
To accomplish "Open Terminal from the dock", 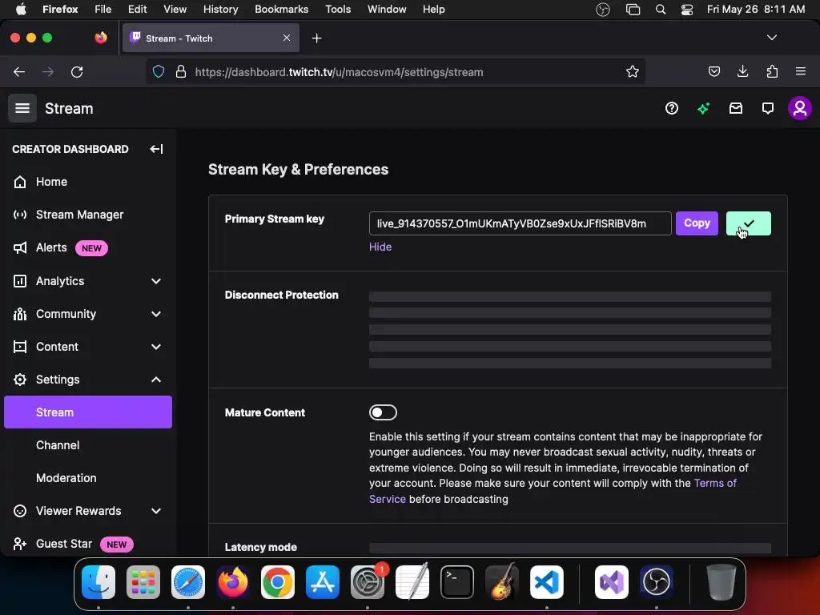I will tap(457, 582).
